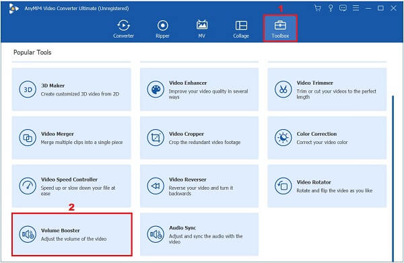Click the Video Merger icon

[28, 138]
